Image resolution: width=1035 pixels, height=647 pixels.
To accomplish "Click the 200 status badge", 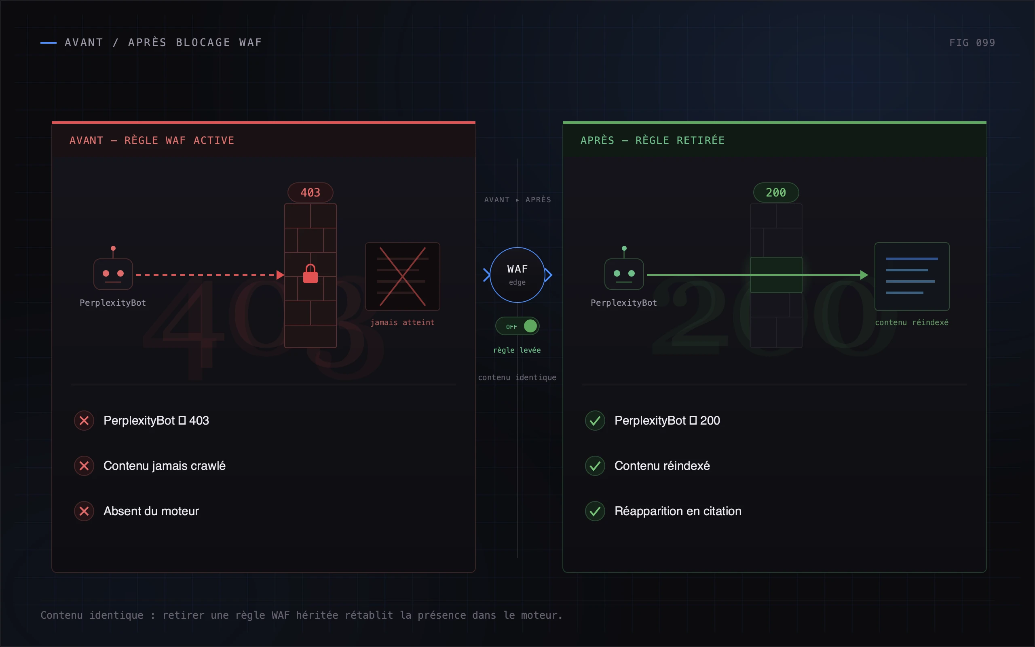I will pyautogui.click(x=776, y=192).
